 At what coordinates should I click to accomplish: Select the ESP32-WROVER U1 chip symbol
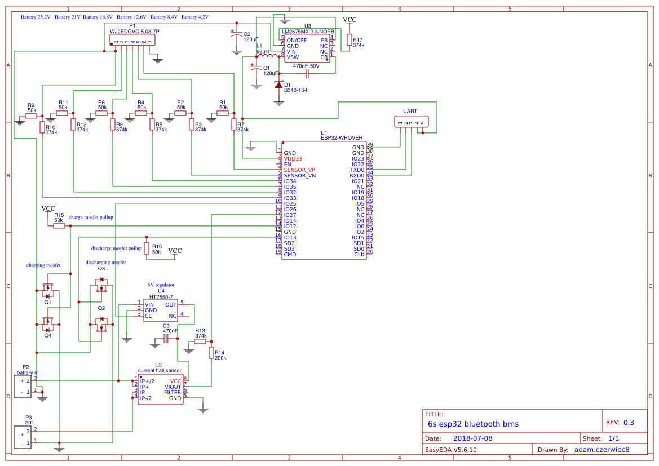pyautogui.click(x=324, y=201)
